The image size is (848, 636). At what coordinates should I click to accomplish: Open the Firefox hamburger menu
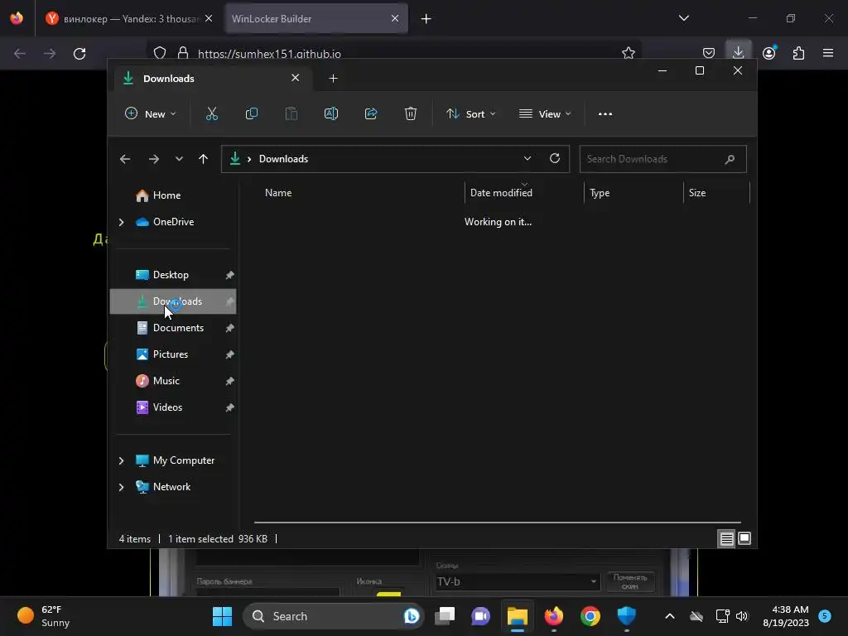[828, 53]
